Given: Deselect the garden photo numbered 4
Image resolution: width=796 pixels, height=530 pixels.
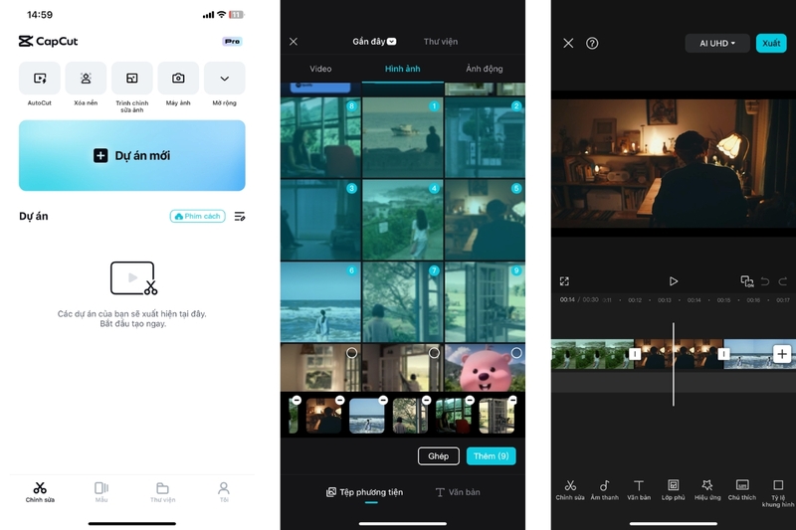Looking at the screenshot, I should point(434,188).
